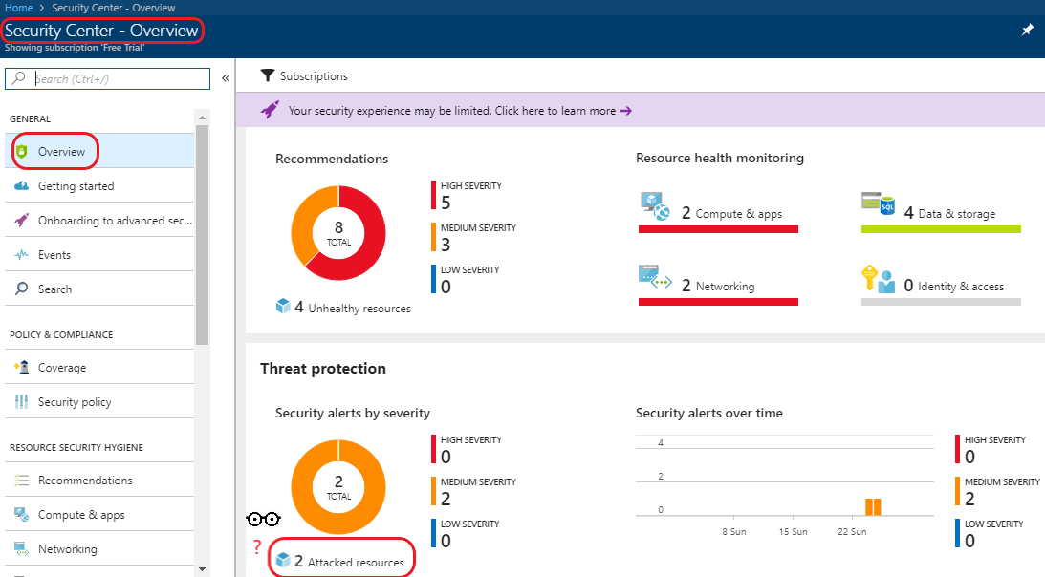
Task: Click the Compute & apps sidebar icon
Action: click(22, 514)
